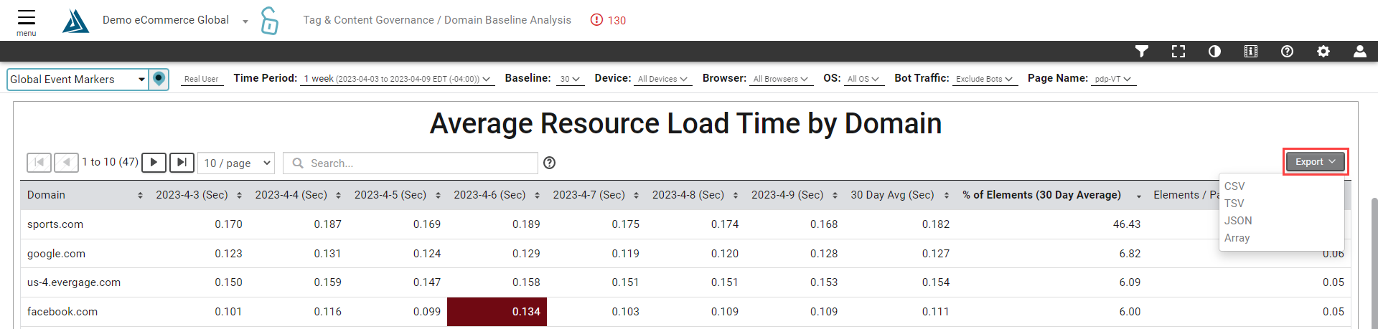1378x329 pixels.
Task: Open the Bot Traffic Exclude Bots dropdown
Action: pyautogui.click(x=984, y=79)
